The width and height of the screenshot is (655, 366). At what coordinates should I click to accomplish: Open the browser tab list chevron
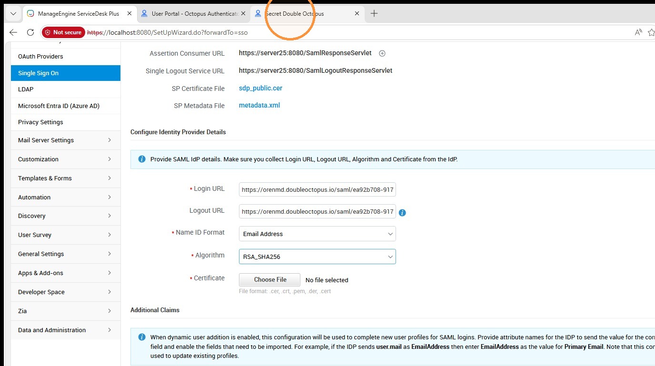[13, 14]
